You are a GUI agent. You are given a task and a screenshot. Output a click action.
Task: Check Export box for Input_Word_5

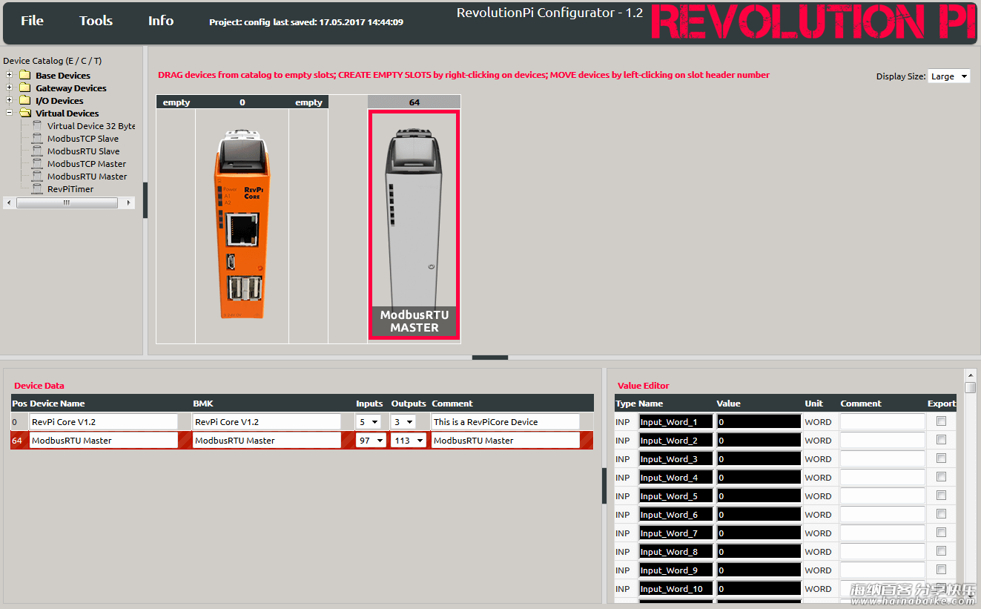(941, 495)
